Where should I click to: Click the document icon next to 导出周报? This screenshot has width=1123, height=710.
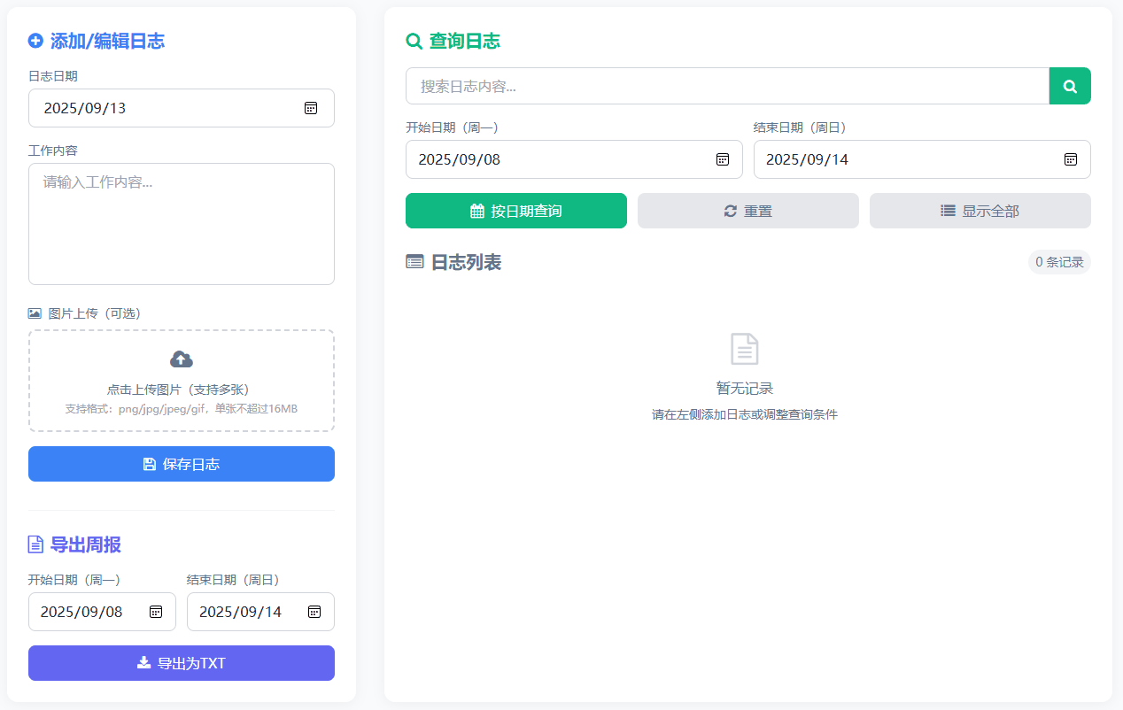click(x=35, y=544)
